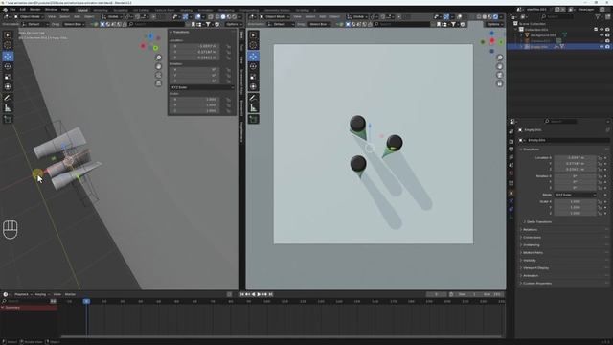Image resolution: width=613 pixels, height=345 pixels.
Task: Open XYZ Euler dropdown in N-panel
Action: pyautogui.click(x=202, y=87)
